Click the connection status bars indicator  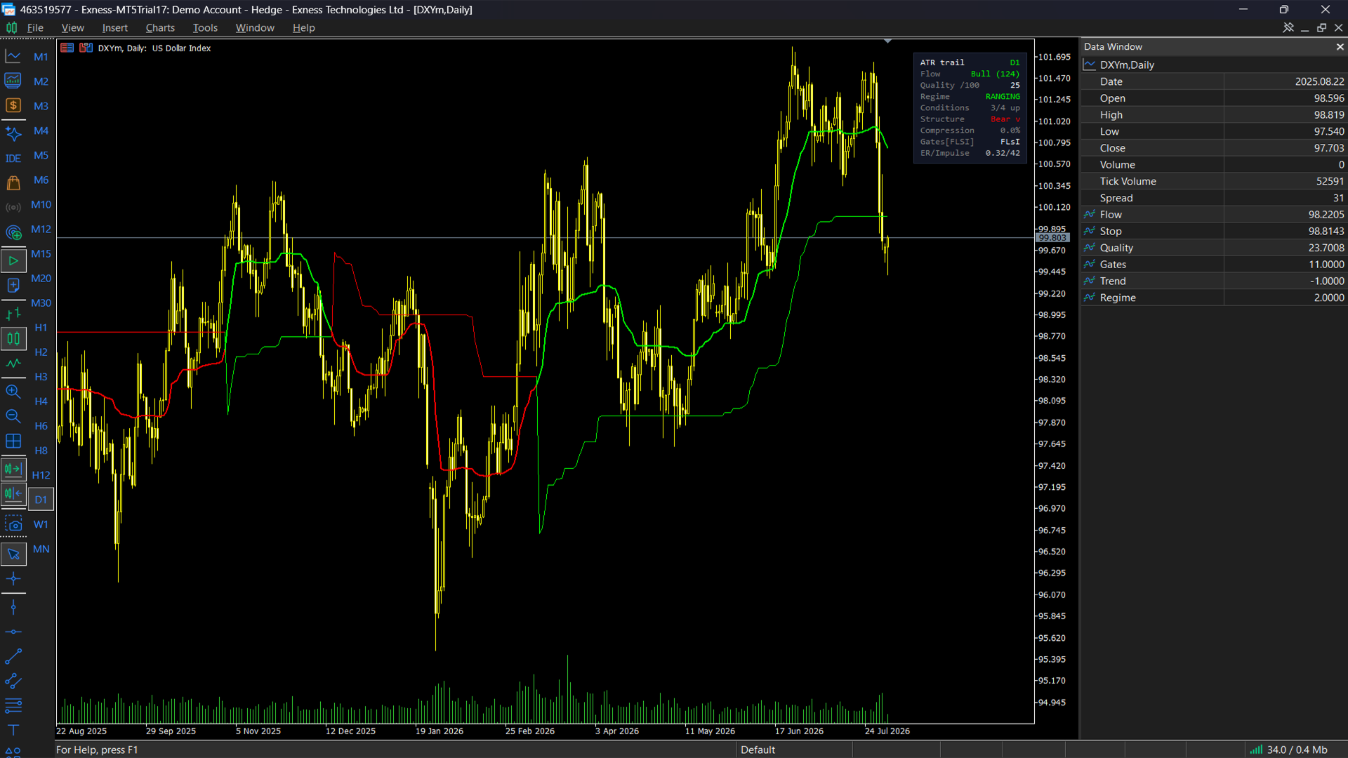(x=1256, y=750)
